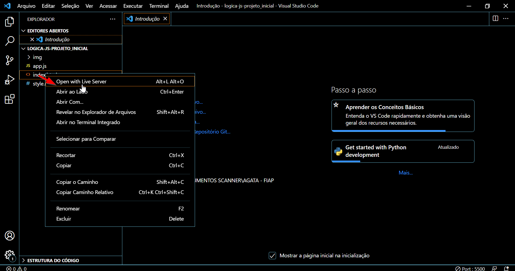515x271 pixels.
Task: Select Copiar Caminho Relativo
Action: point(120,192)
